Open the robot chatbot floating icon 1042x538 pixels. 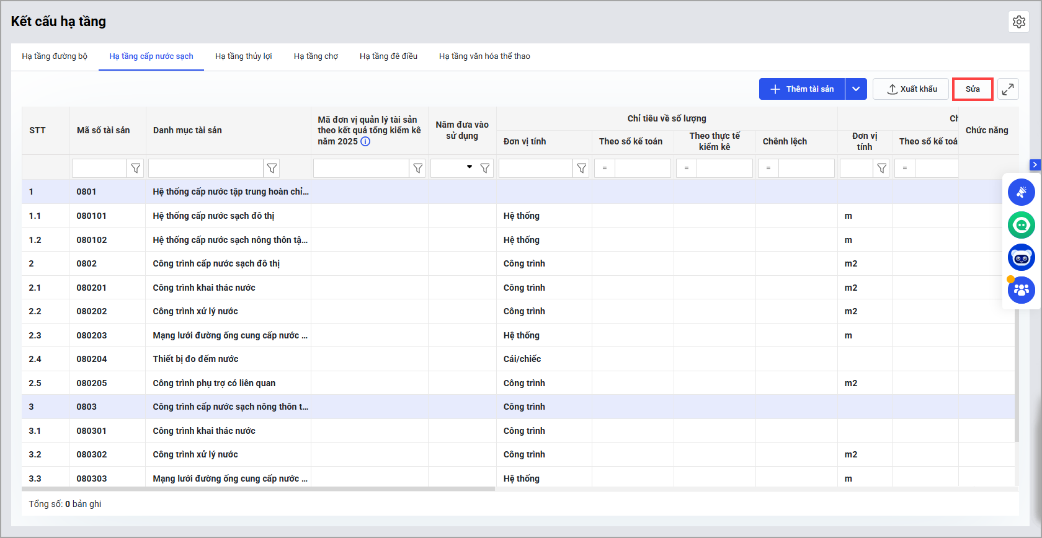1021,257
